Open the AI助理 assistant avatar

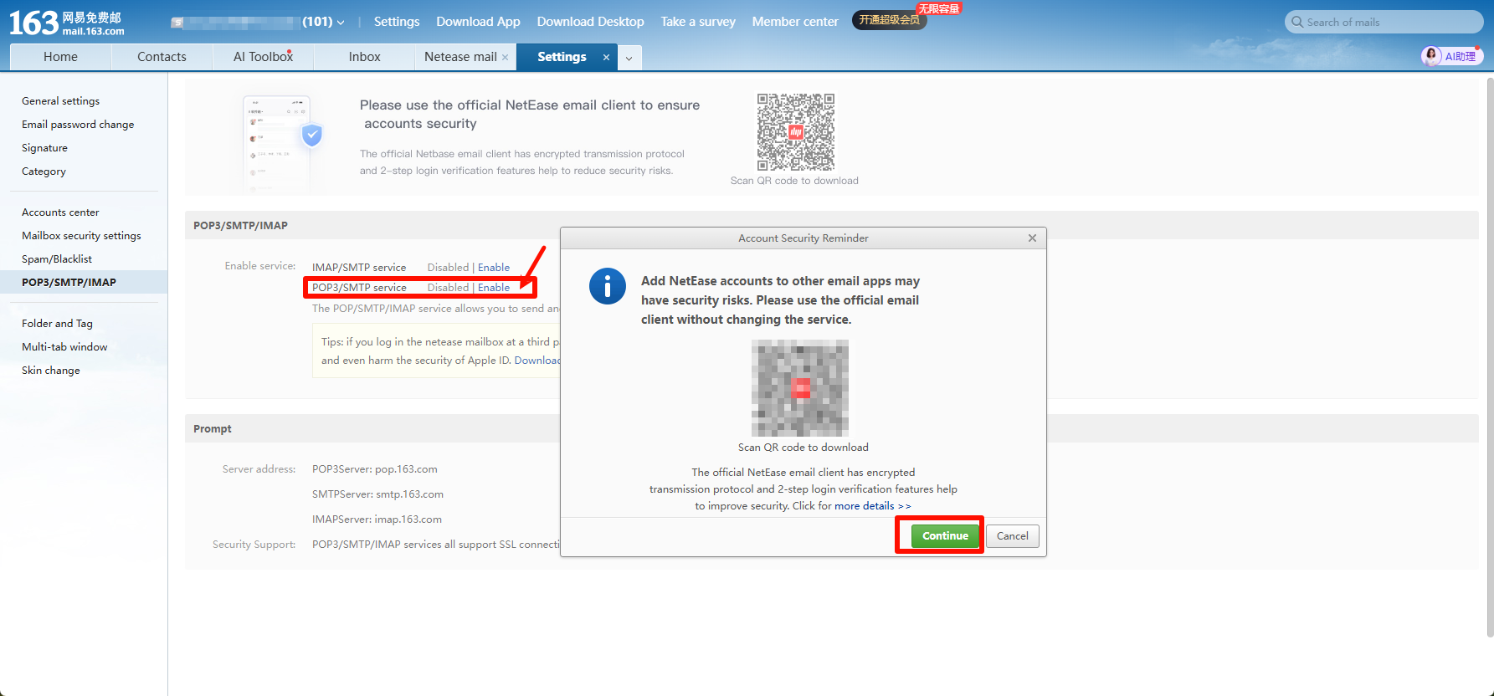click(x=1431, y=56)
